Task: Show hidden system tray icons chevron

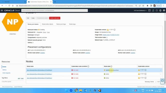Action: [x=133, y=90]
